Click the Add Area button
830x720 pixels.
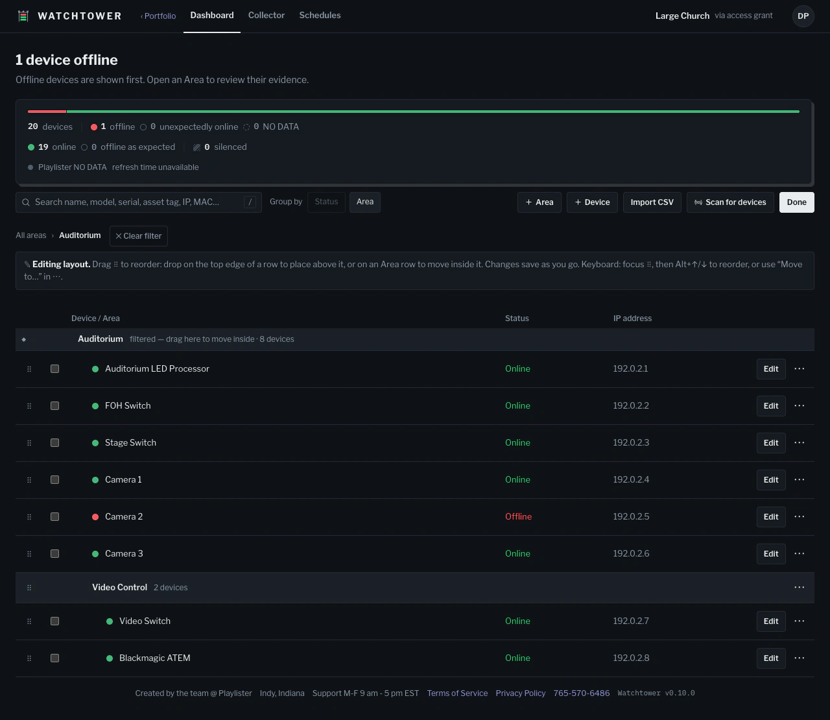(x=539, y=202)
